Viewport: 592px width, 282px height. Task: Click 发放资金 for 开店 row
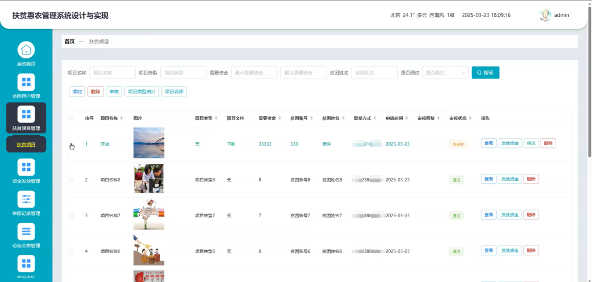point(510,143)
